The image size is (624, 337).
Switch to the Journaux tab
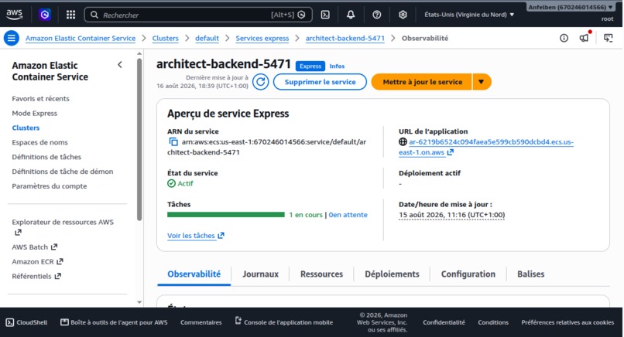tap(260, 274)
